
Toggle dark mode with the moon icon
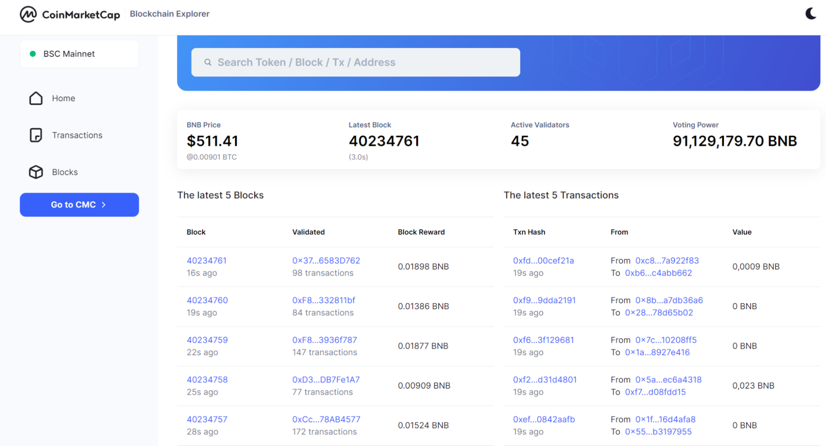click(811, 14)
